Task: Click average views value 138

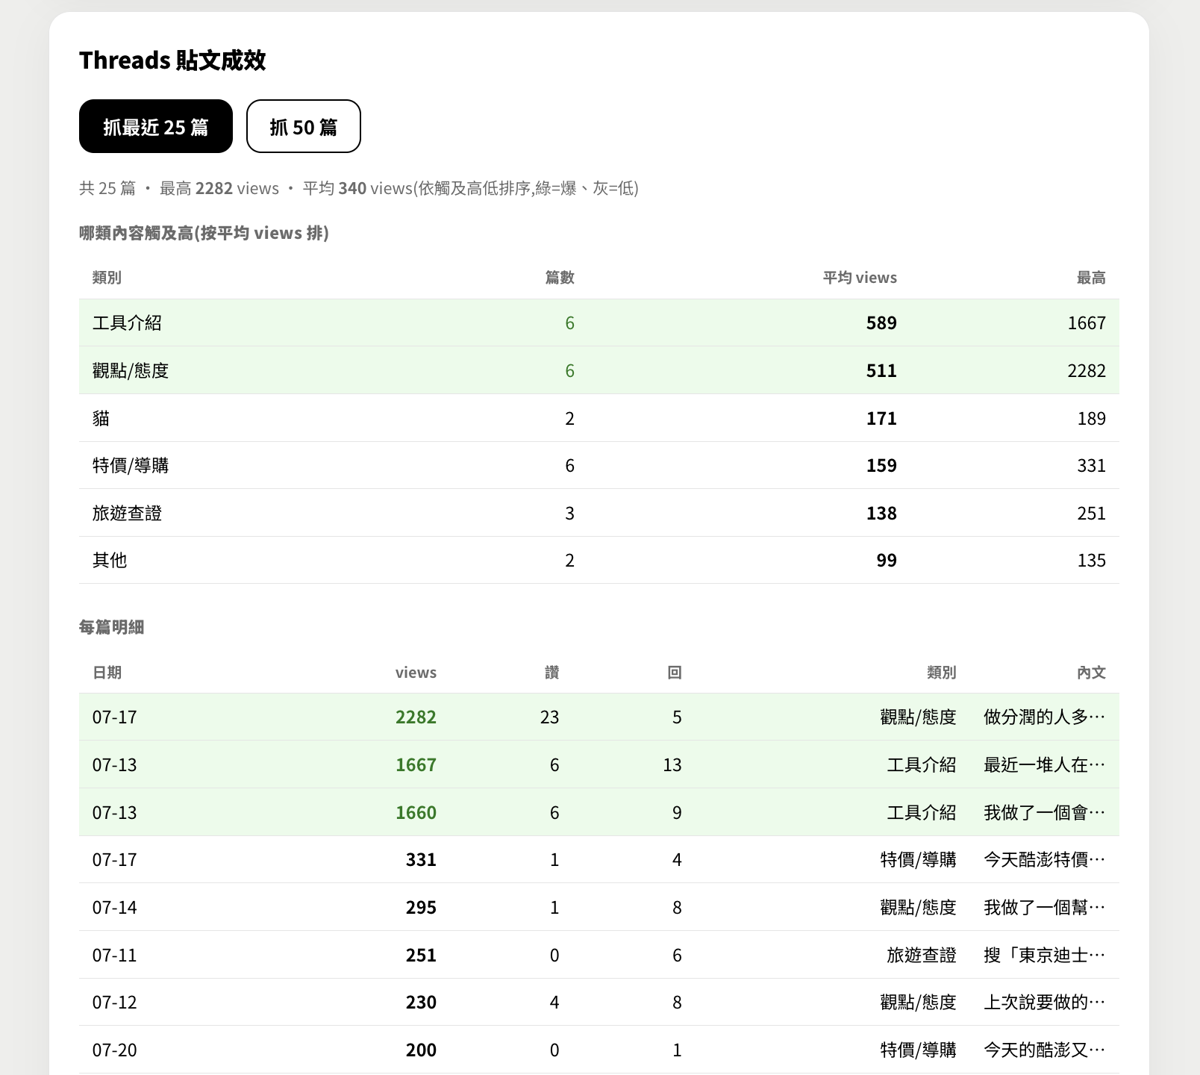Action: click(x=881, y=513)
